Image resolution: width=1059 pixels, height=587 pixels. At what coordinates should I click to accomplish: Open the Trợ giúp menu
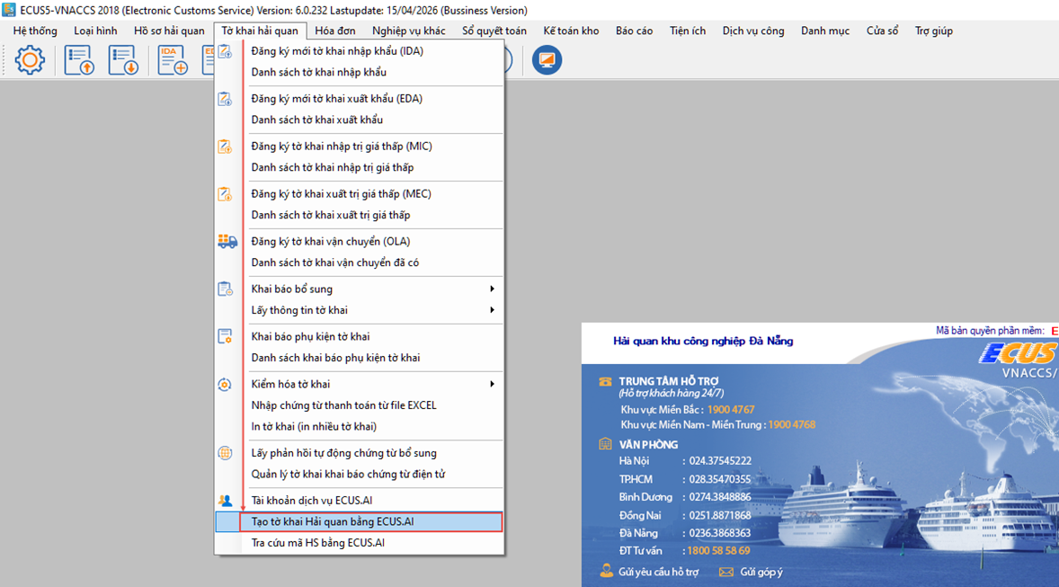[x=933, y=31]
